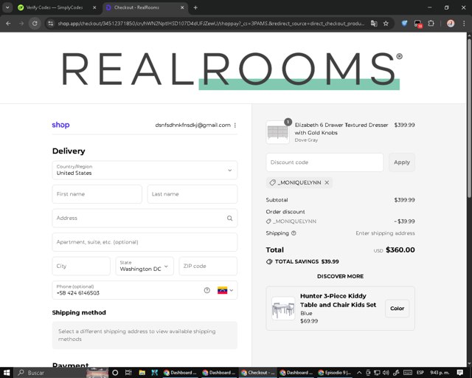This screenshot has height=378, width=472.
Task: Click the Address input field
Action: [x=145, y=218]
